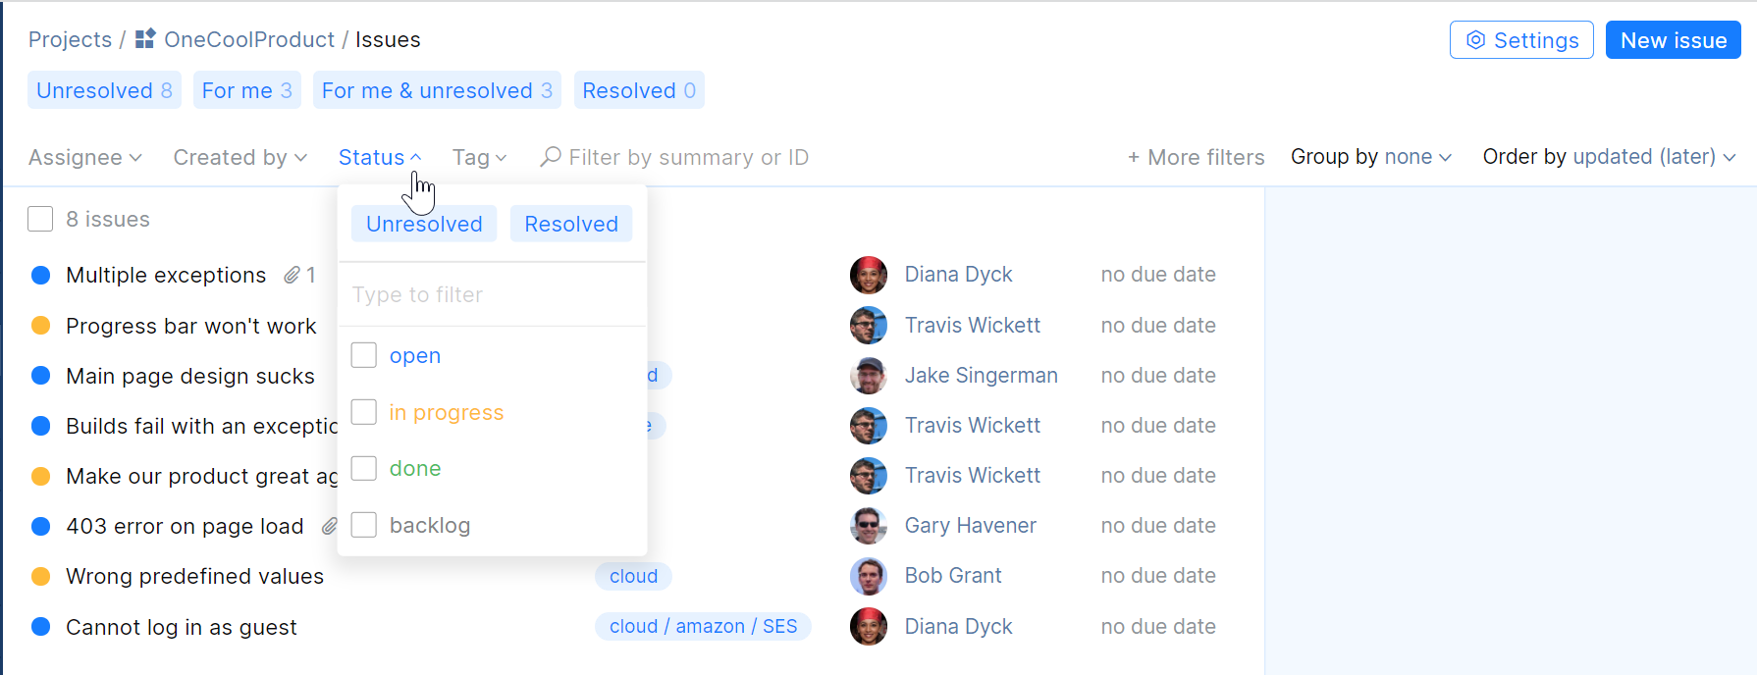Click Diana Dyck's avatar on Multiple exceptions
1757x675 pixels.
869,276
